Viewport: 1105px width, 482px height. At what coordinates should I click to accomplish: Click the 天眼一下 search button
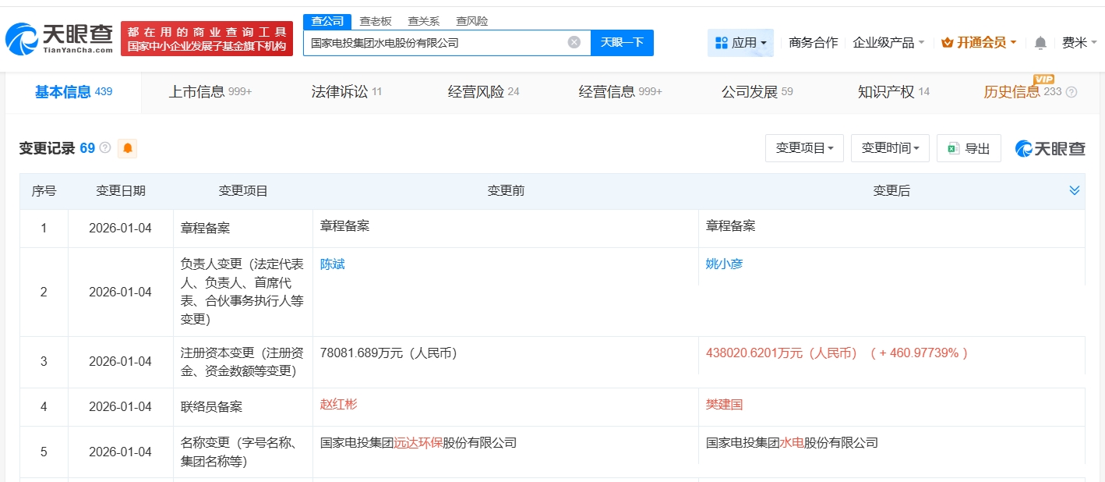click(622, 42)
